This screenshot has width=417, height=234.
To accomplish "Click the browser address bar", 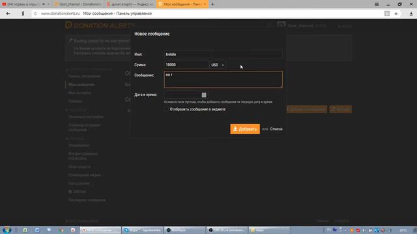I will 207,14.
